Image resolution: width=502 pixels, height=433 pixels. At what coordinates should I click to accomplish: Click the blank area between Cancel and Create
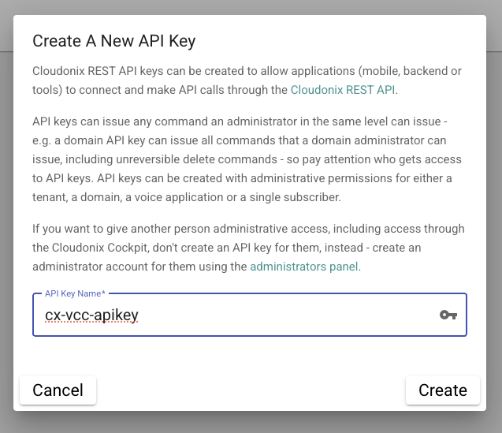pos(251,390)
